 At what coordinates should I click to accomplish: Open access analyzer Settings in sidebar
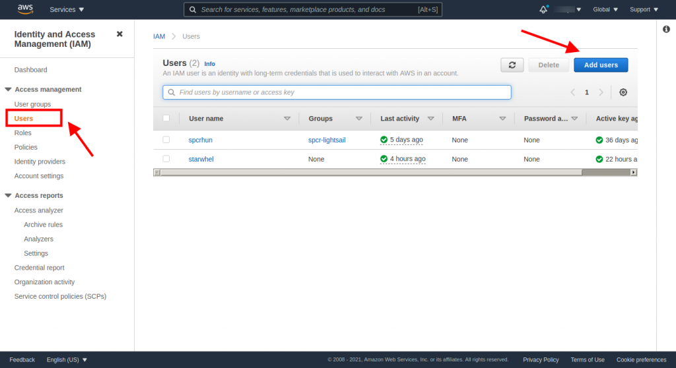[x=36, y=253]
